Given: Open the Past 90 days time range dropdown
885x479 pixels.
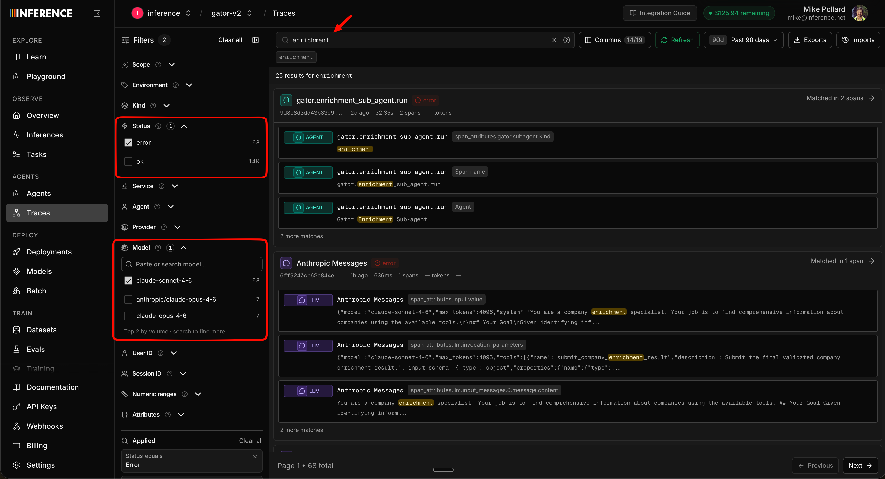Looking at the screenshot, I should pos(743,40).
